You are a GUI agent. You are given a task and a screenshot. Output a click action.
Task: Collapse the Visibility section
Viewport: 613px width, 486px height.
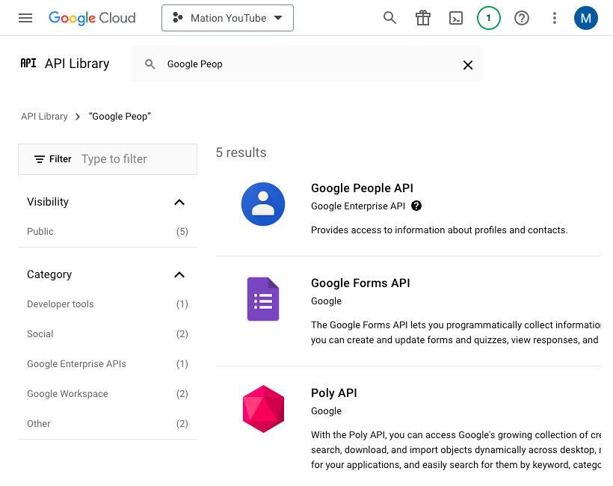179,202
